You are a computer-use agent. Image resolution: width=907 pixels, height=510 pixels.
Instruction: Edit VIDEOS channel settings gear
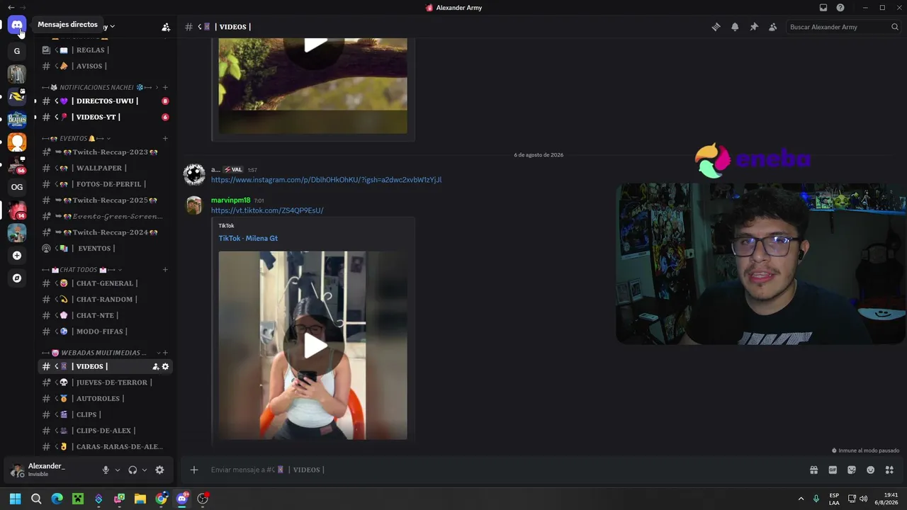pyautogui.click(x=166, y=367)
